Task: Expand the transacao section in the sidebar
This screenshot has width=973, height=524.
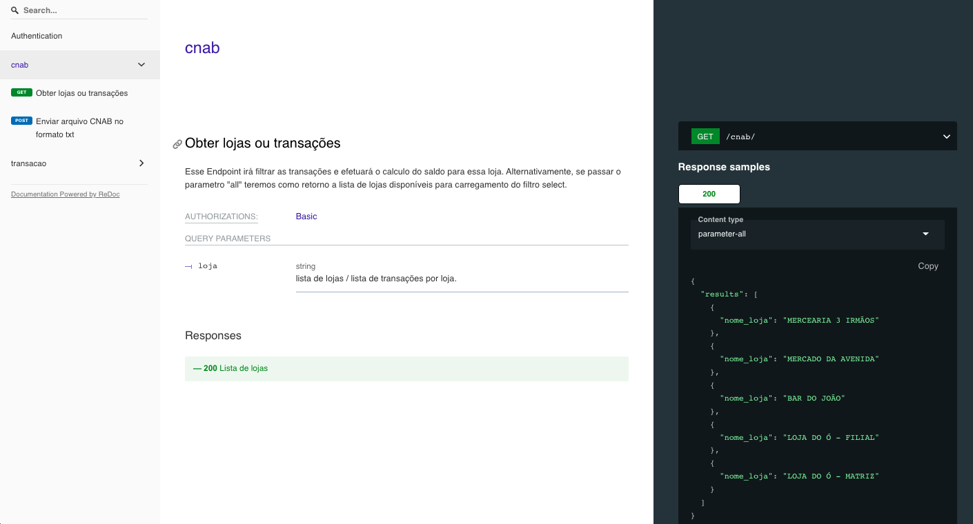Action: 141,163
